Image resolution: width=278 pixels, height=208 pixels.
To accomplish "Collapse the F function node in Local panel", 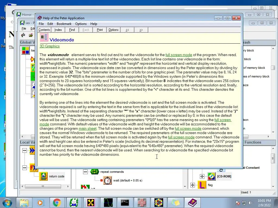I will coord(24,167).
